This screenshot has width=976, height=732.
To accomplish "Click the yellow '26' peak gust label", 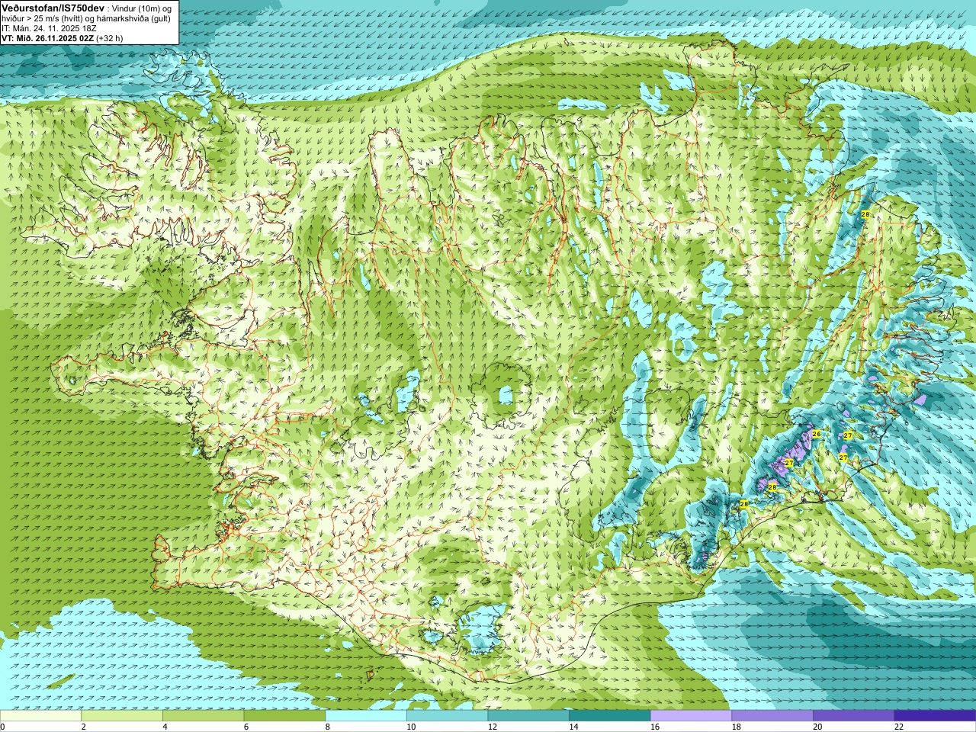I will tap(817, 434).
